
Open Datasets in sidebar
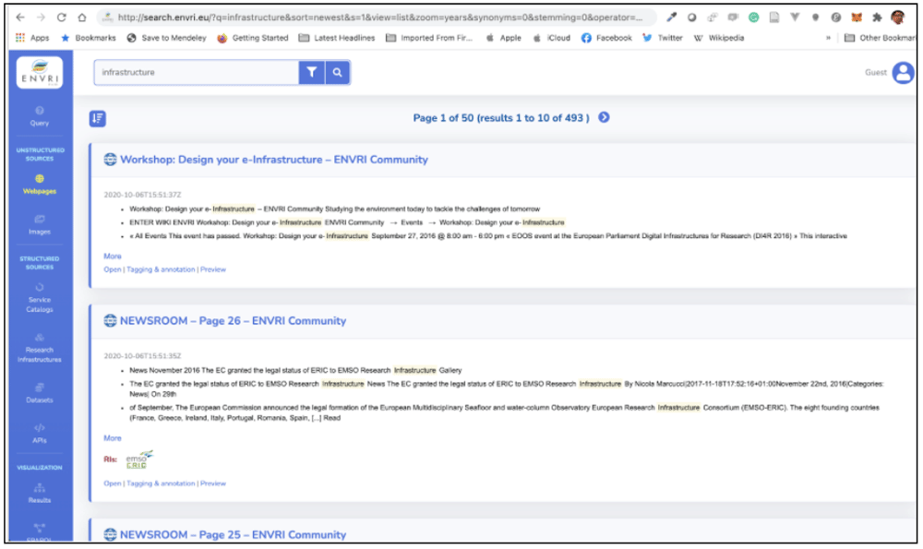40,393
